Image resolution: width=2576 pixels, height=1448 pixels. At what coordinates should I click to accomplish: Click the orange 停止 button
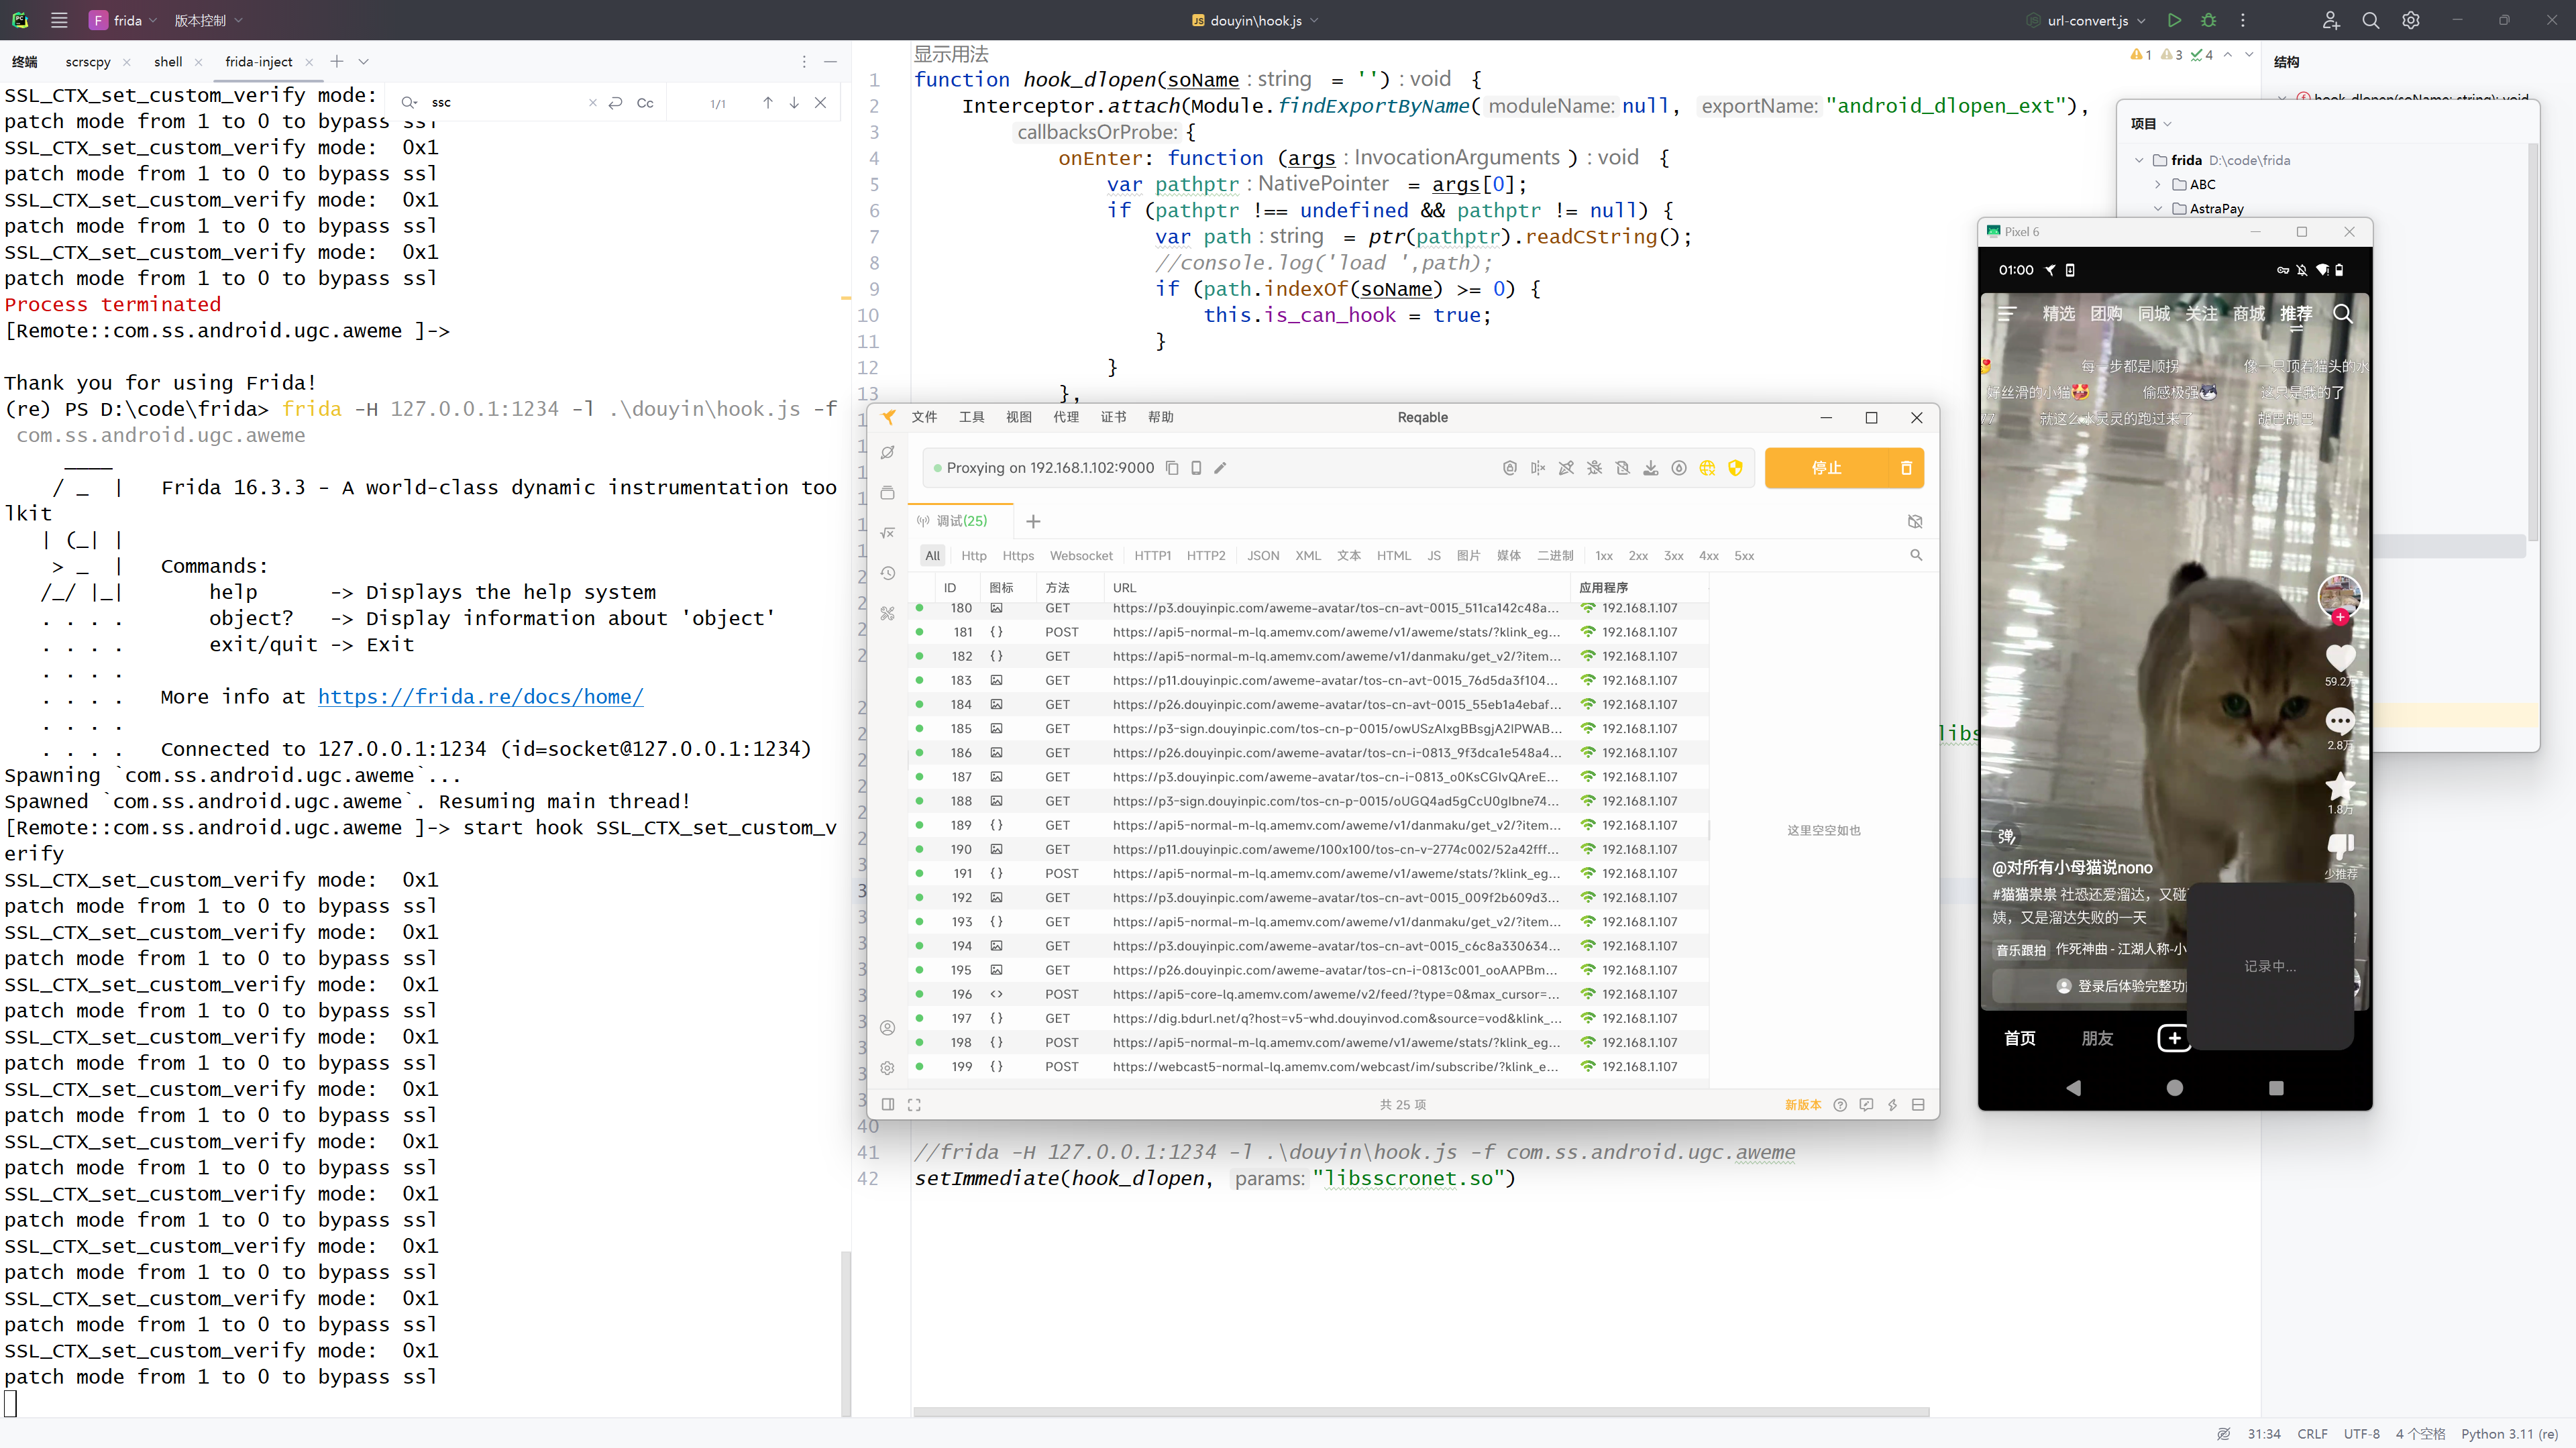(1826, 468)
